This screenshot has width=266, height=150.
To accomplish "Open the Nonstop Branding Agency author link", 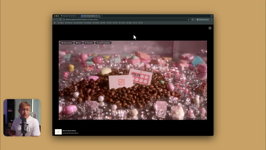I will pos(70,133).
